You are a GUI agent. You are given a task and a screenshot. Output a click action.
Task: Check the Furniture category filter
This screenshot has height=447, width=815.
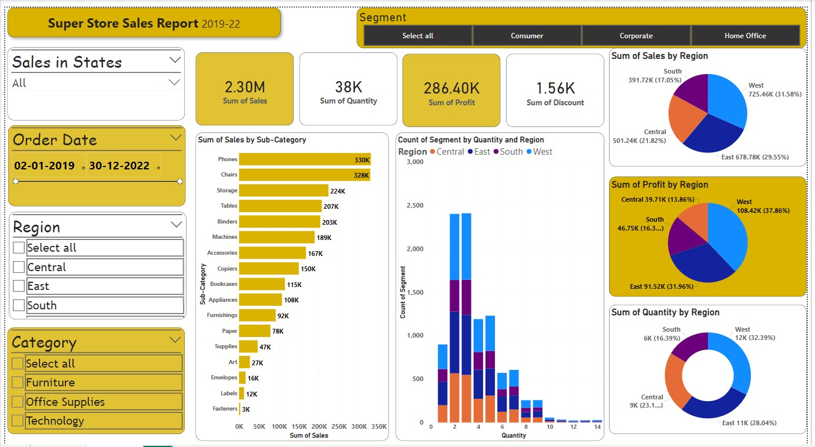tap(18, 382)
